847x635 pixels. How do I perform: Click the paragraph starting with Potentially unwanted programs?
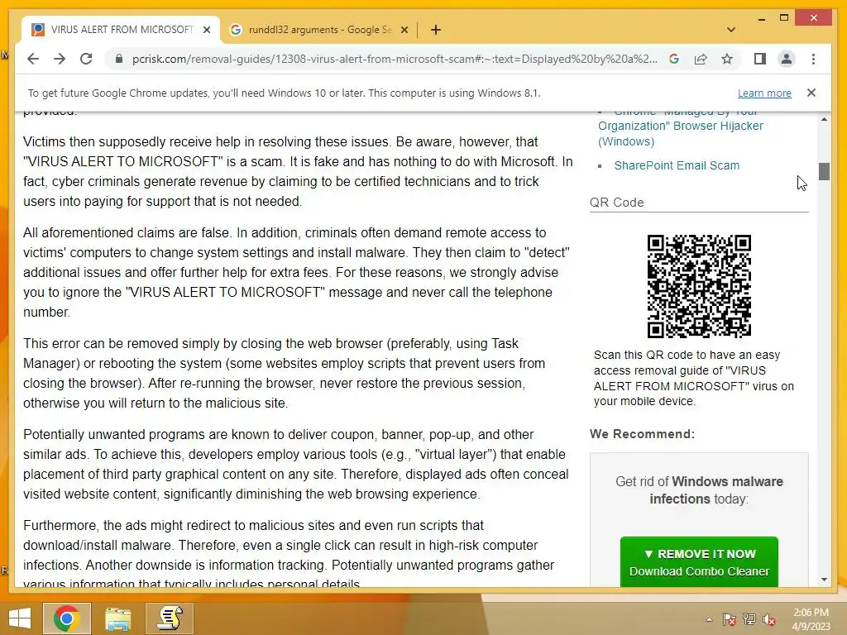295,464
